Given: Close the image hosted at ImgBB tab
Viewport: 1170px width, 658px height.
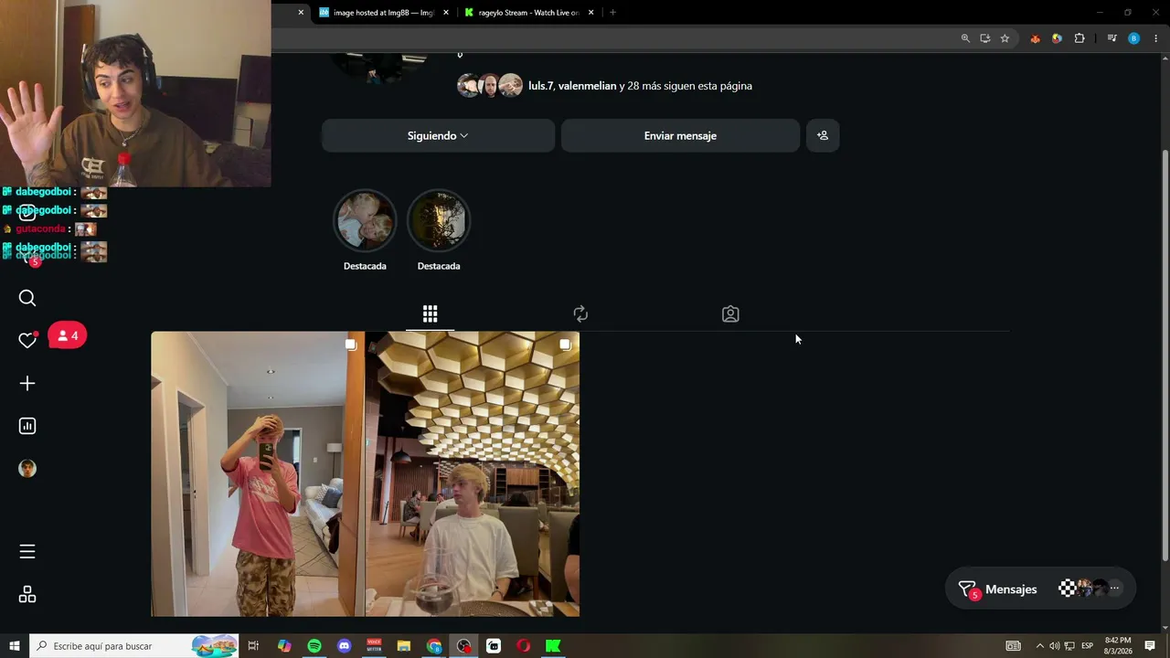Looking at the screenshot, I should [446, 13].
